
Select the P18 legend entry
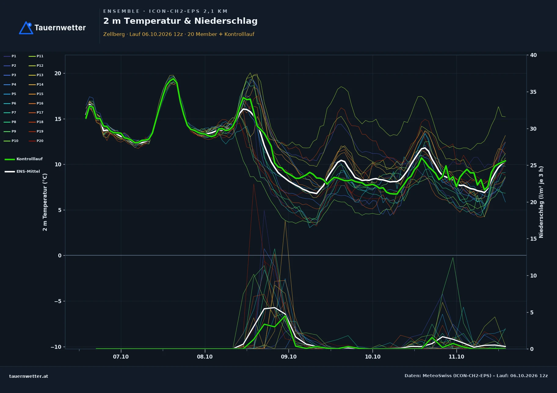[x=36, y=122]
